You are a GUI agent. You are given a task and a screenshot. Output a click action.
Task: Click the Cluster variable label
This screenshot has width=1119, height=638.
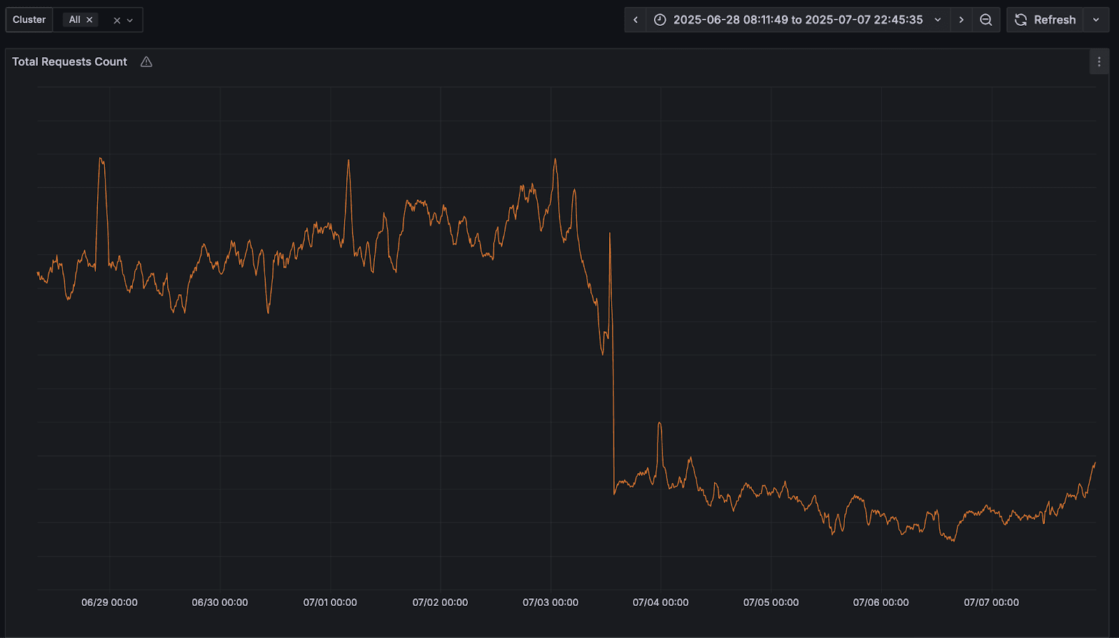pyautogui.click(x=29, y=20)
